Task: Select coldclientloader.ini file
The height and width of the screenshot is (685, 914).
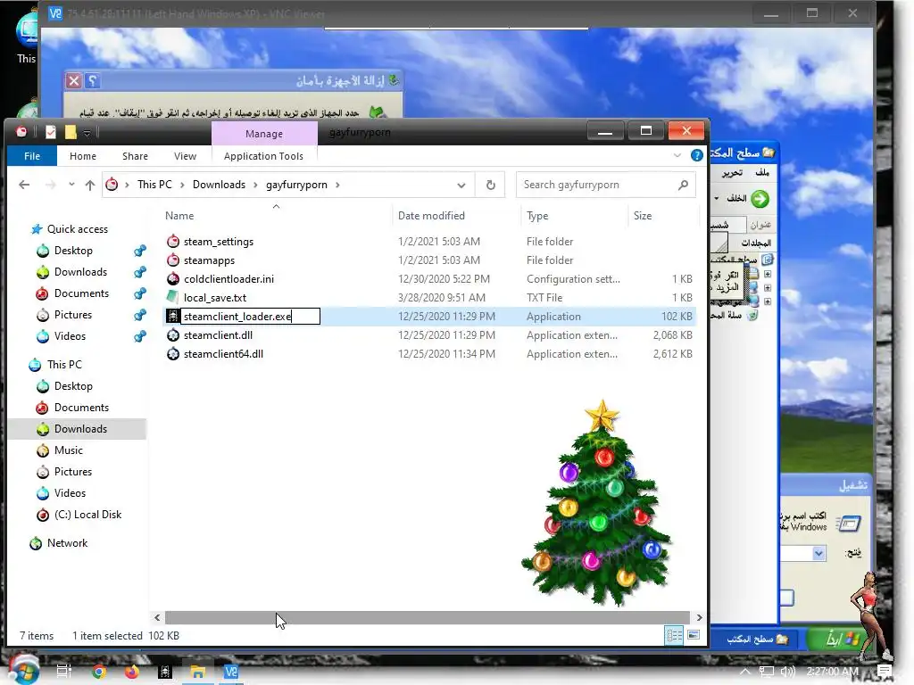Action: coord(228,279)
